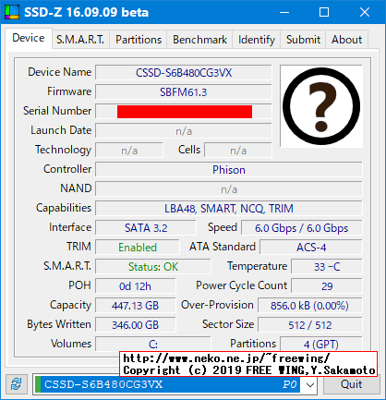Click the Volumes value C:

153,344
